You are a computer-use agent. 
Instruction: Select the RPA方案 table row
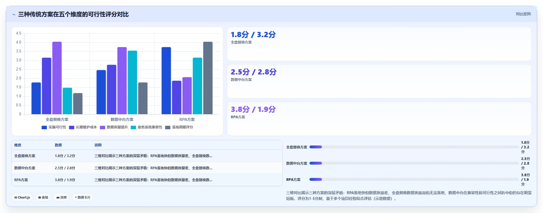click(147, 180)
